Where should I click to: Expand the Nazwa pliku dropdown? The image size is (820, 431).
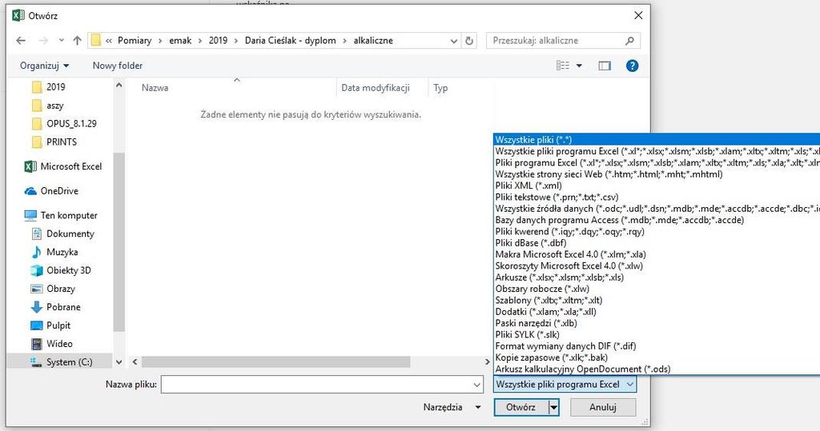point(477,385)
